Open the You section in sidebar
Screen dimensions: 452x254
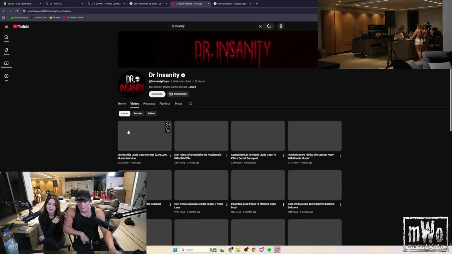[x=6, y=78]
